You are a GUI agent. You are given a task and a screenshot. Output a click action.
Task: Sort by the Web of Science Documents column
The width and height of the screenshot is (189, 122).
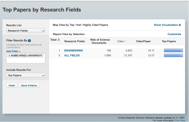[100, 41]
